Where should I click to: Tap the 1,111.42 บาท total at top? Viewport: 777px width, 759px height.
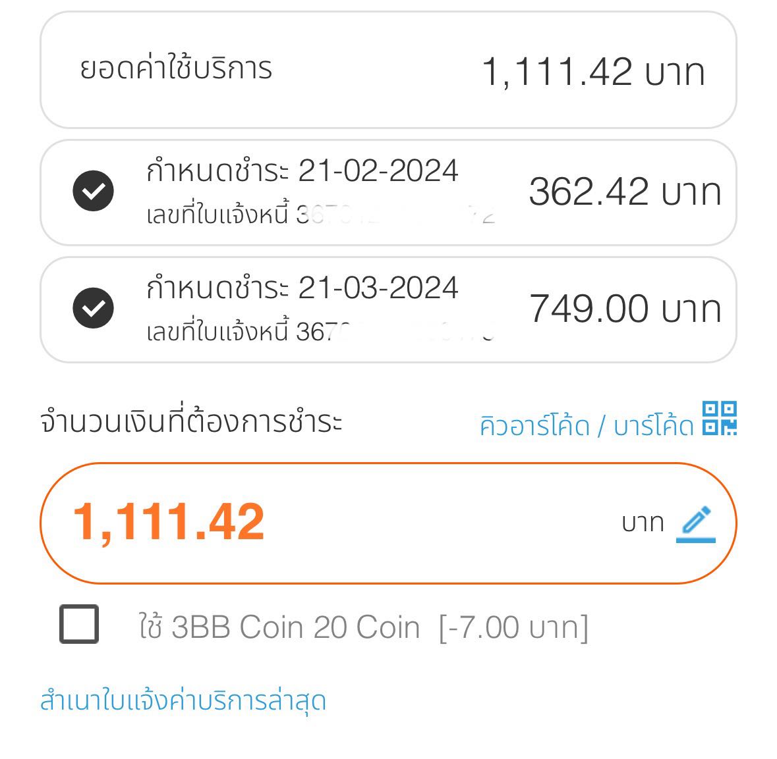[593, 72]
